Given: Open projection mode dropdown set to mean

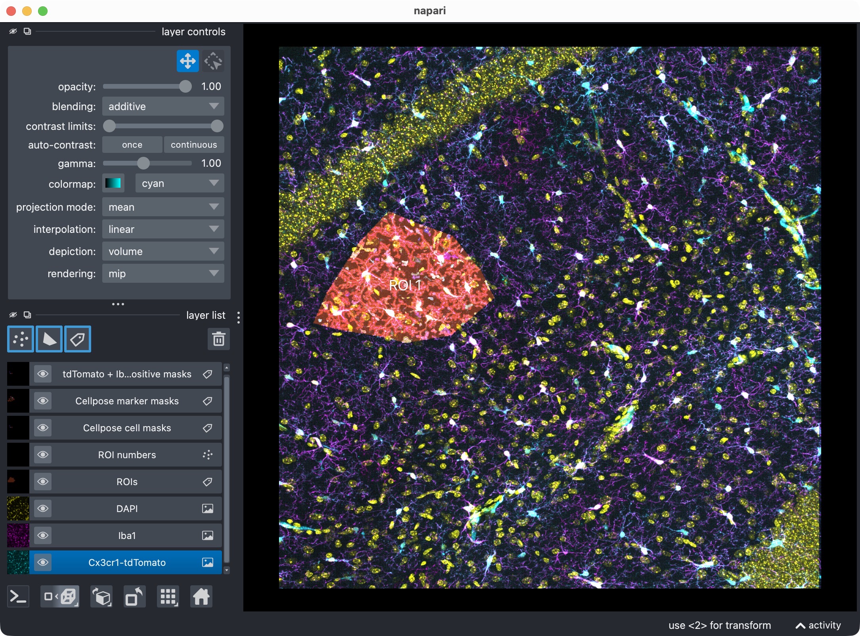Looking at the screenshot, I should (x=163, y=207).
